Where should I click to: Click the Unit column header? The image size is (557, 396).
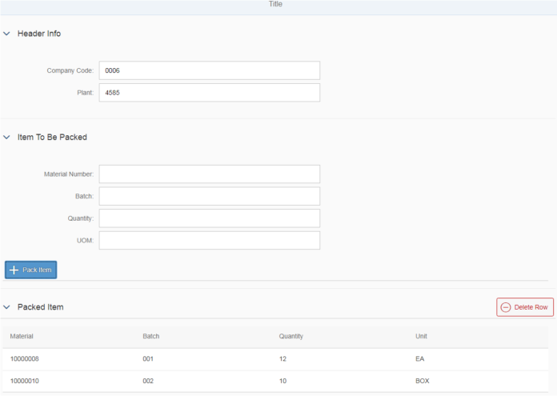(421, 336)
